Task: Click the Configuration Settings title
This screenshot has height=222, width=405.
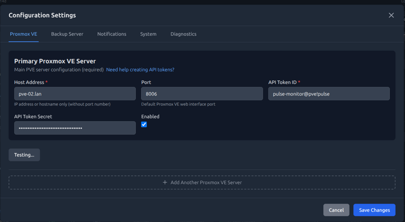Action: tap(42, 15)
